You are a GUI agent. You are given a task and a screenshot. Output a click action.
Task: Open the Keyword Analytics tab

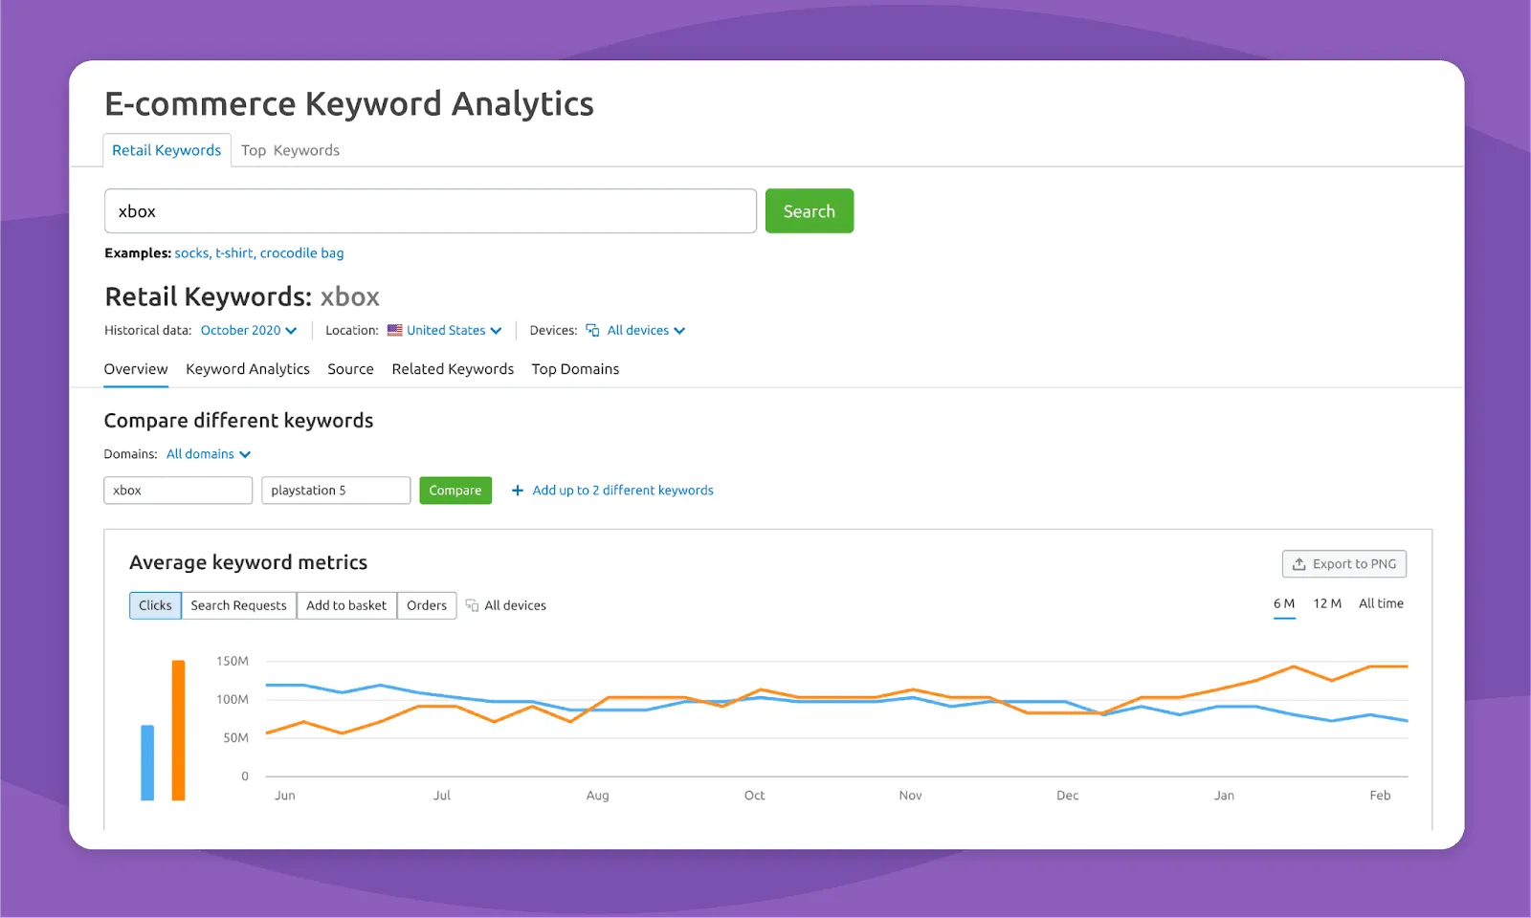[x=247, y=369]
